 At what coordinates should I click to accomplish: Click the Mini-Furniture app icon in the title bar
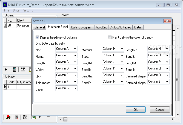(x=5, y=5)
